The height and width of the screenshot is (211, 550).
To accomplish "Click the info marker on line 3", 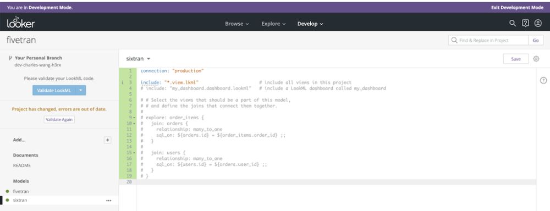I will [x=123, y=83].
